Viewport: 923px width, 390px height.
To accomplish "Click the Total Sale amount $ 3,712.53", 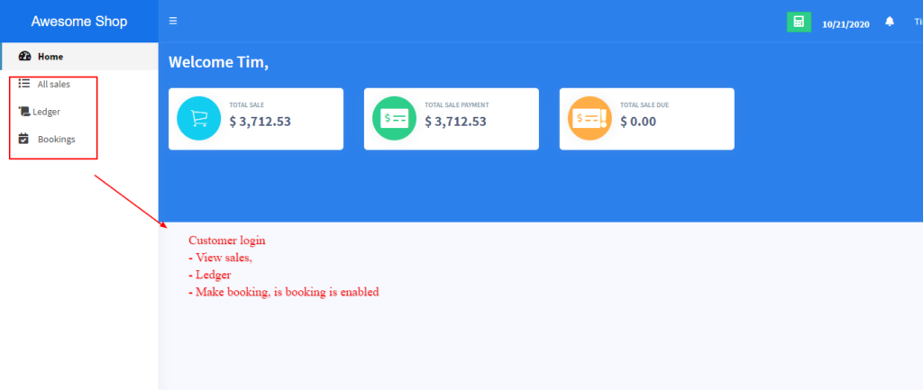I will tap(260, 122).
